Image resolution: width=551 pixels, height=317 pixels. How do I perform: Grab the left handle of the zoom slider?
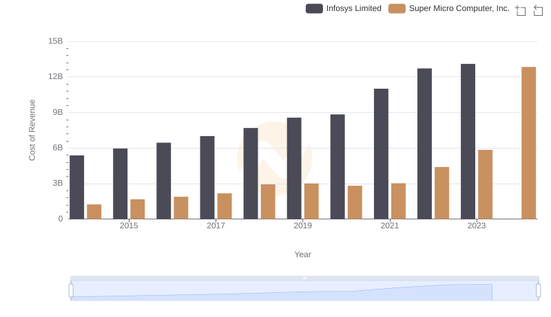[x=71, y=291]
